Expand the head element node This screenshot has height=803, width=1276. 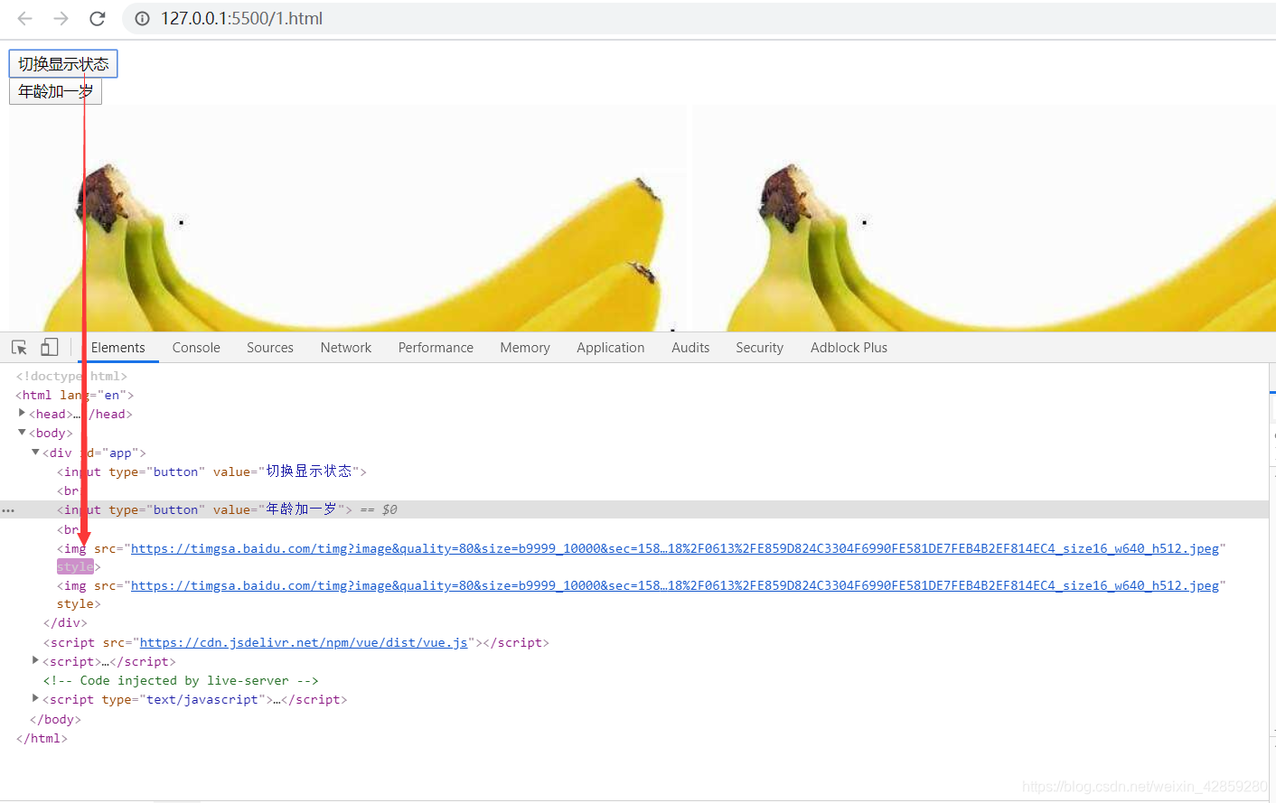tap(22, 413)
